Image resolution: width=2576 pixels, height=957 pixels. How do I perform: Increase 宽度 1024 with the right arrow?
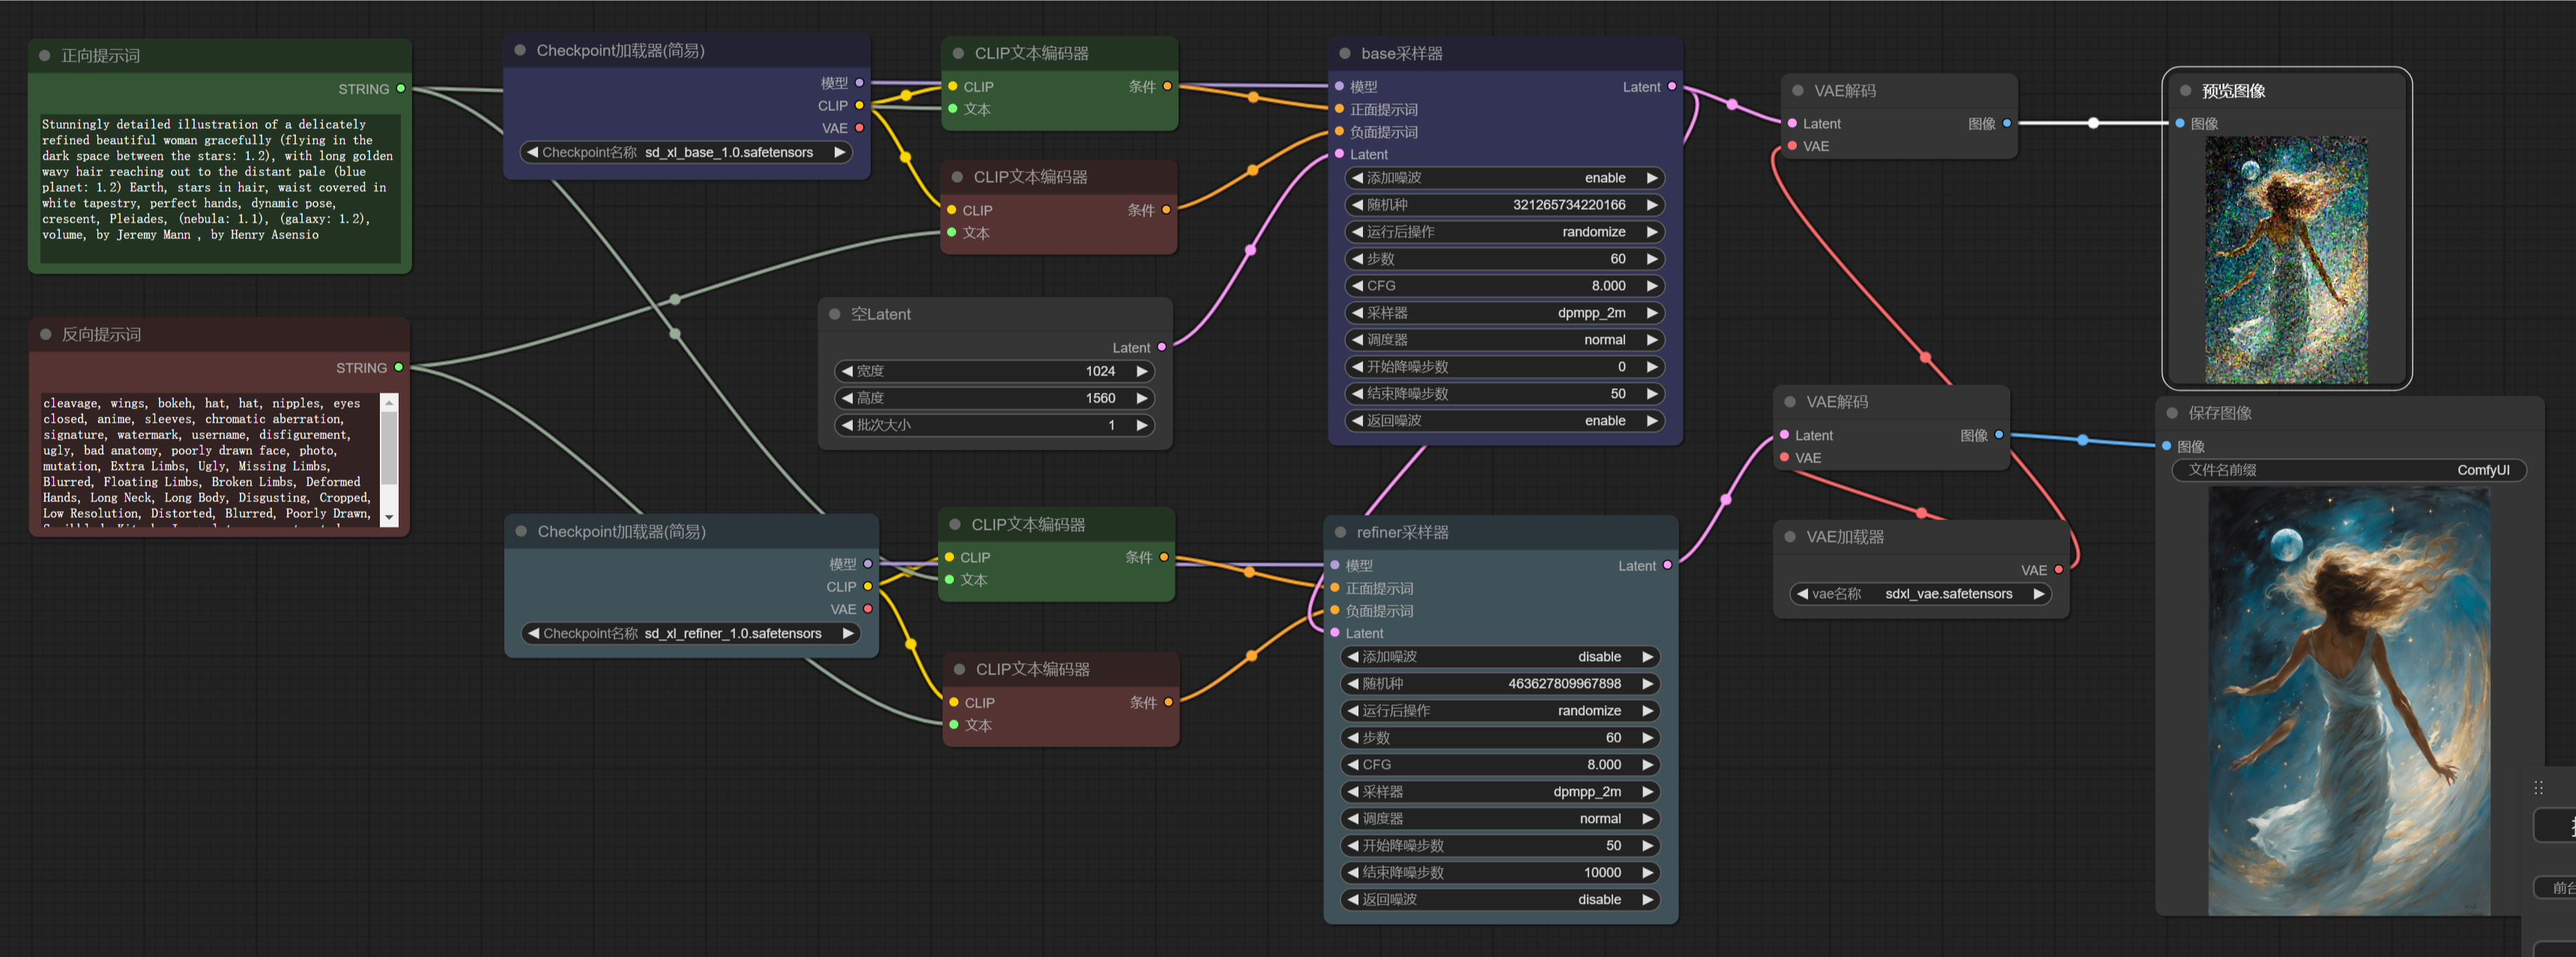[x=1141, y=371]
